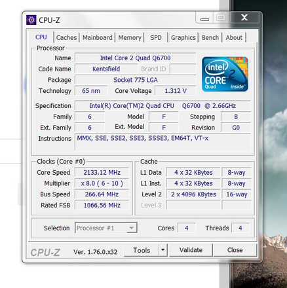Click the Core Speed value 2133.12 MHz
The height and width of the screenshot is (288, 287).
point(102,172)
